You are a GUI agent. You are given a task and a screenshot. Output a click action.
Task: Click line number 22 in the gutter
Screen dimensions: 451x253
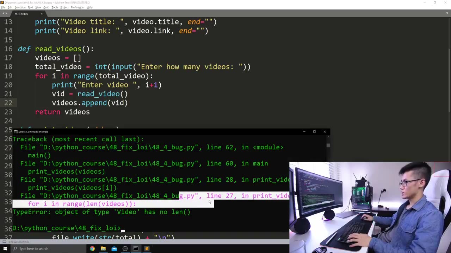(8, 103)
